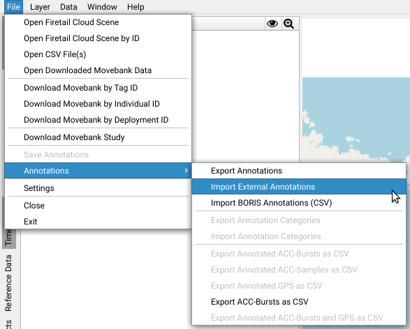The width and height of the screenshot is (410, 329).
Task: Open the Layer menu
Action: click(40, 7)
